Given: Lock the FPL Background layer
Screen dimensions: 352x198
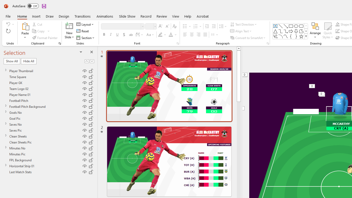Looking at the screenshot, I should coord(91,160).
